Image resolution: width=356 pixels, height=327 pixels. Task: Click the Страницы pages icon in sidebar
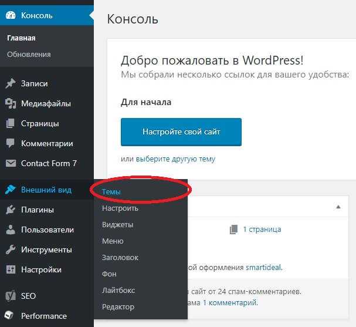click(x=11, y=123)
